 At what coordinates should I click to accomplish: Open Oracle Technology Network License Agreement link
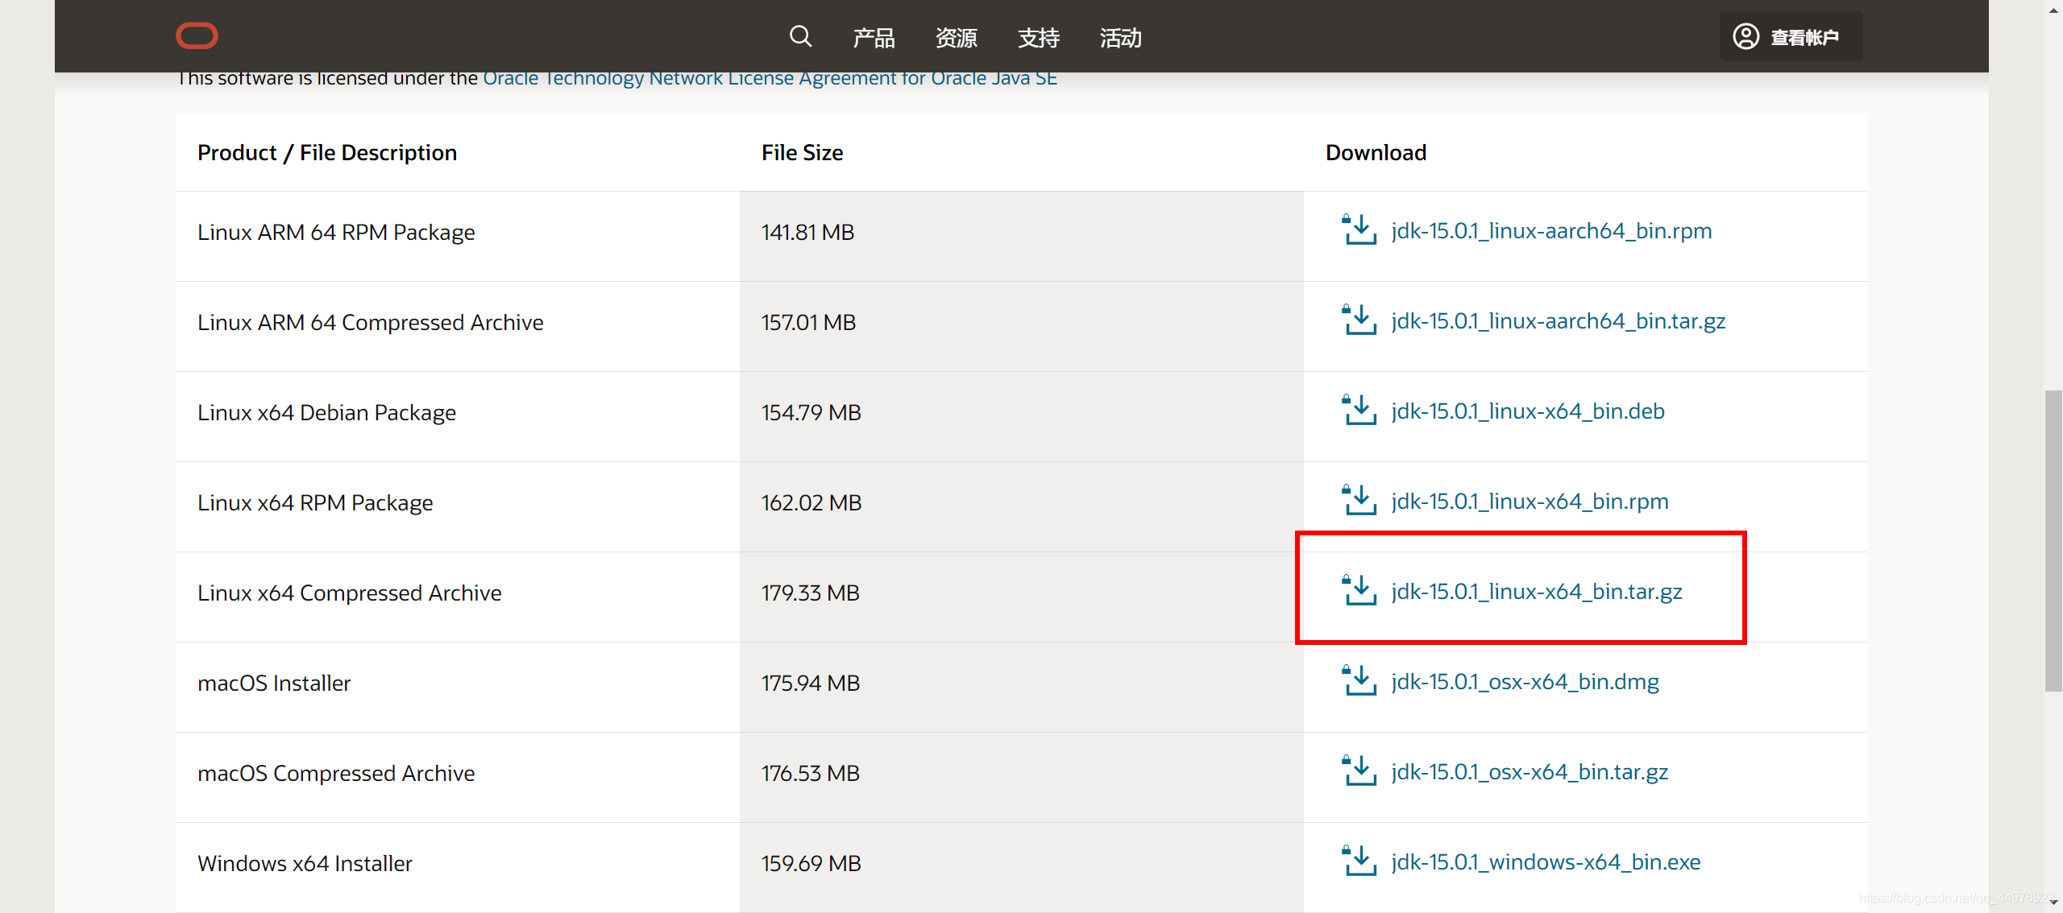click(770, 78)
